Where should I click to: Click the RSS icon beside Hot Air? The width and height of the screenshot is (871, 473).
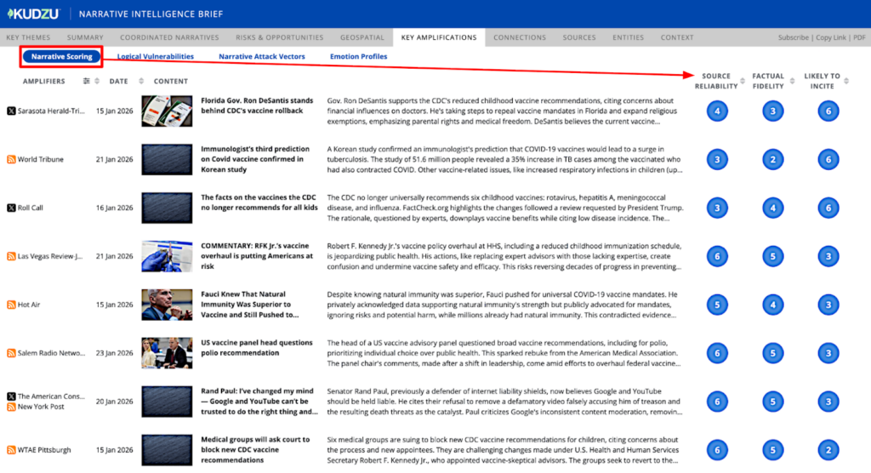(11, 305)
